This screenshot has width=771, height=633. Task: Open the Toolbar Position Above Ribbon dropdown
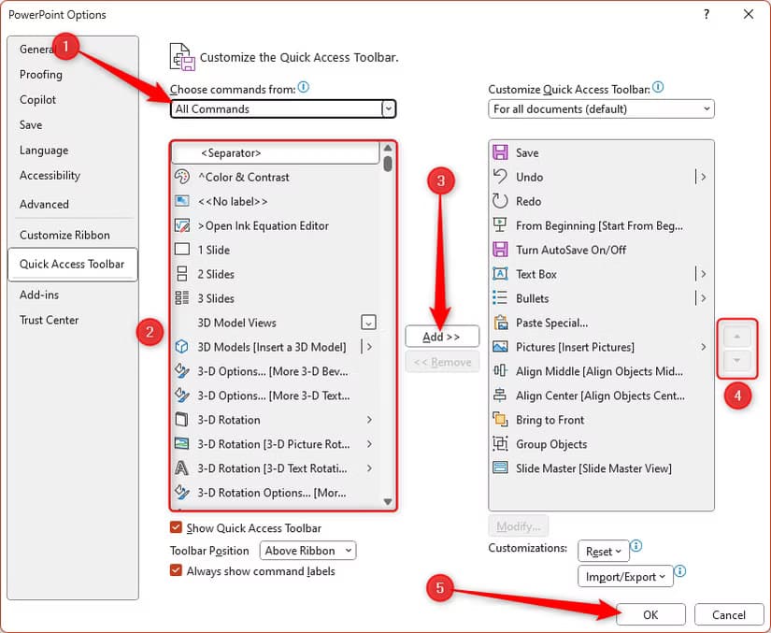tap(307, 551)
